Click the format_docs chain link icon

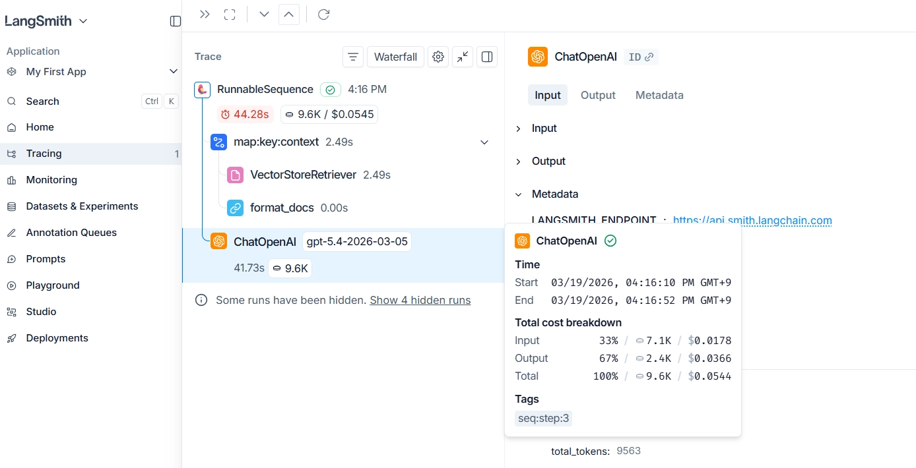[235, 208]
